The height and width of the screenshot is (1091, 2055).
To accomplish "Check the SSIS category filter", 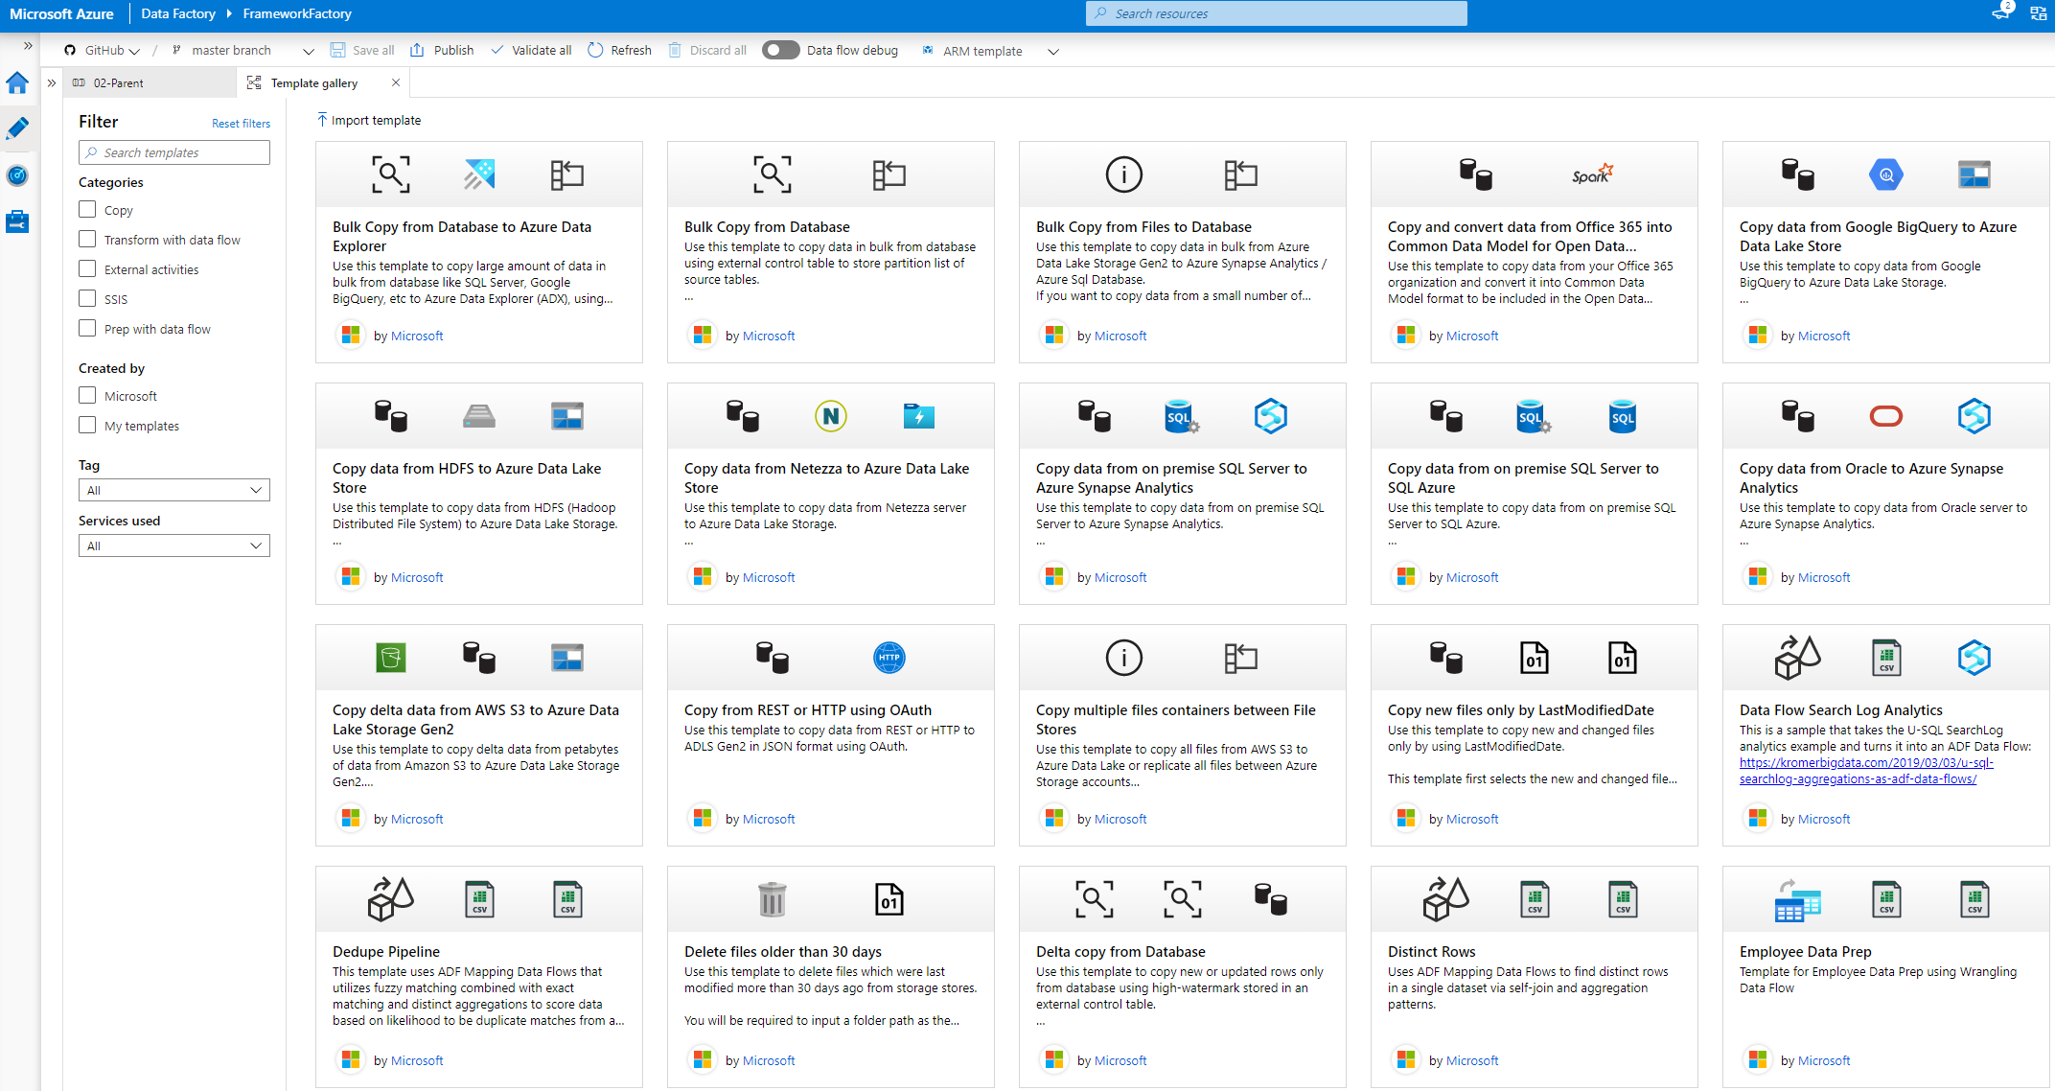I will tap(87, 298).
